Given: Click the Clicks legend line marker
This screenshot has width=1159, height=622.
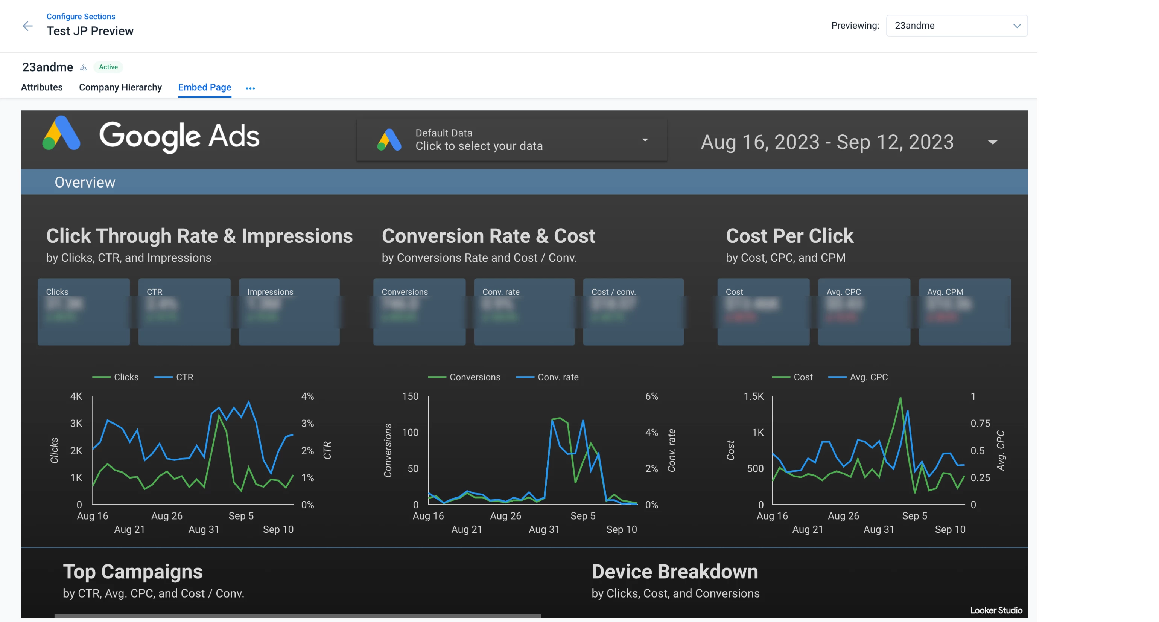Looking at the screenshot, I should click(101, 377).
